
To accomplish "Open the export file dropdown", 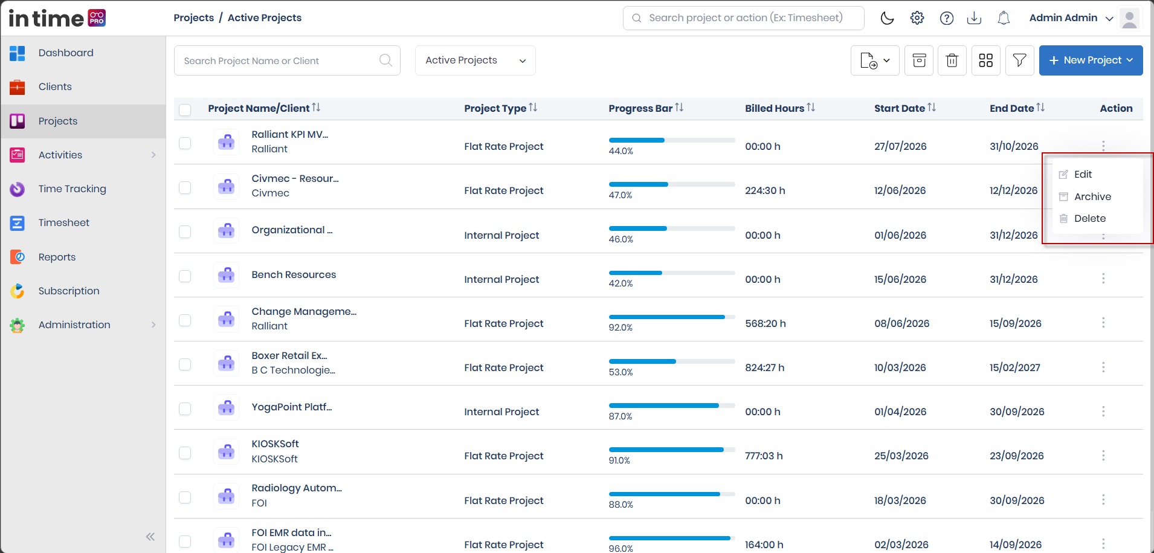I will pyautogui.click(x=875, y=60).
